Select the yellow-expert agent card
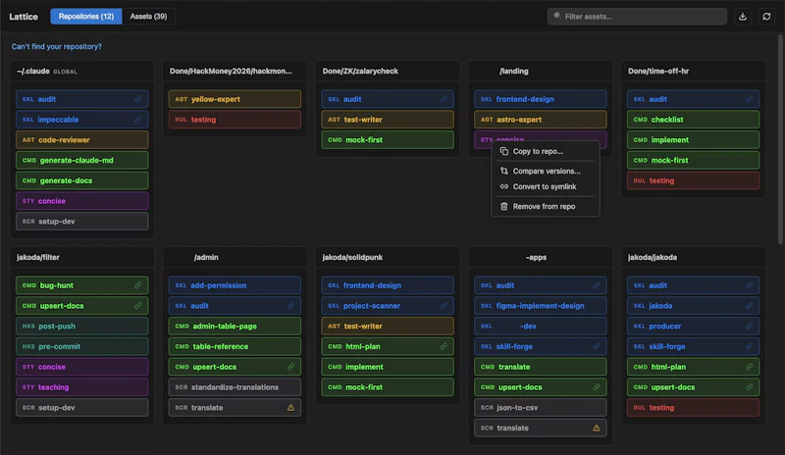 click(235, 99)
